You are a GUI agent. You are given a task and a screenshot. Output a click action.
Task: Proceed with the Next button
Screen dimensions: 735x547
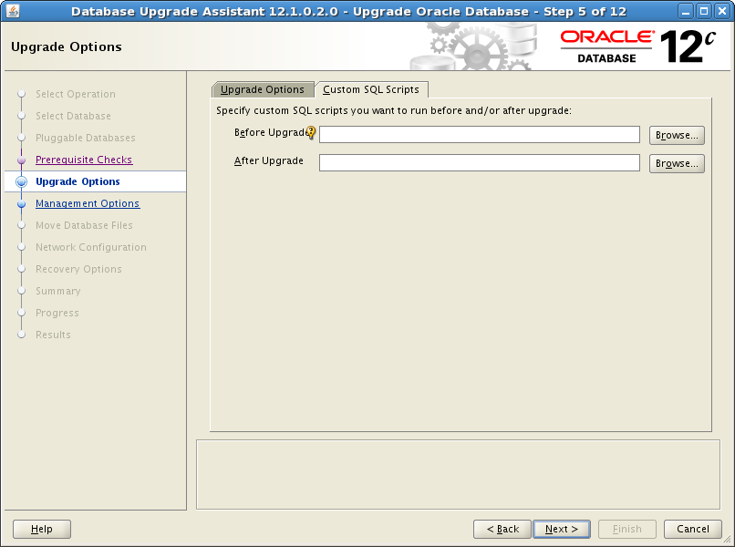pos(562,529)
